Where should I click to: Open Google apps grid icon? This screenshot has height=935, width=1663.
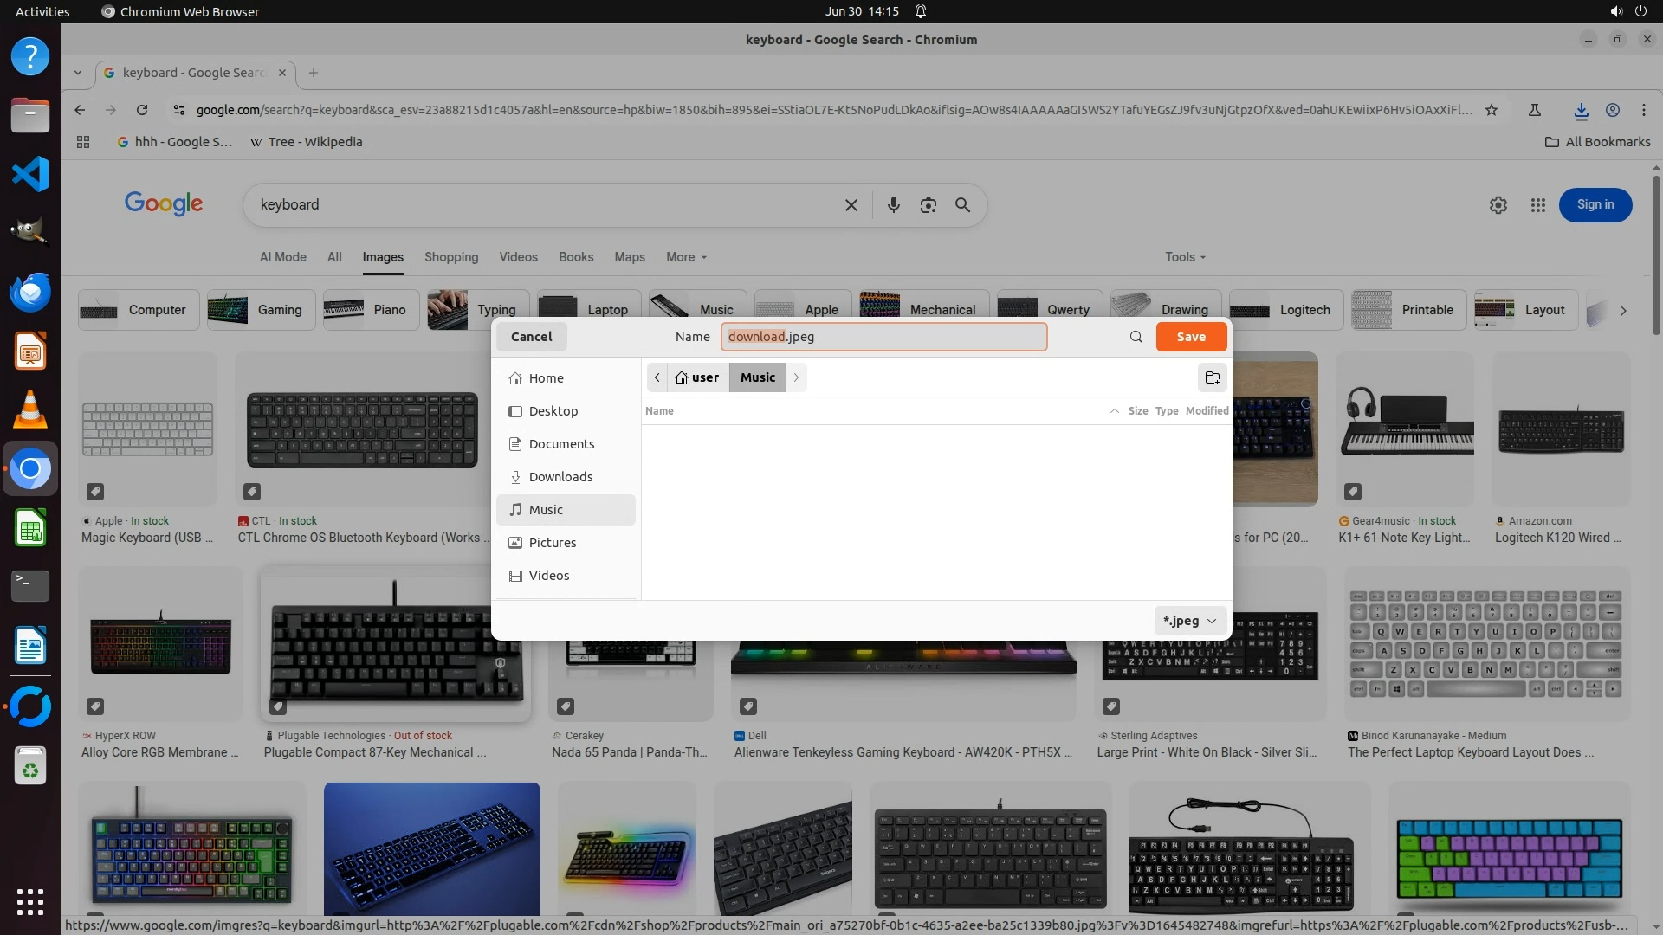point(1537,205)
